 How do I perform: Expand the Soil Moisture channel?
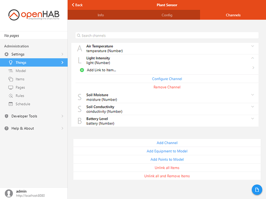point(252,95)
